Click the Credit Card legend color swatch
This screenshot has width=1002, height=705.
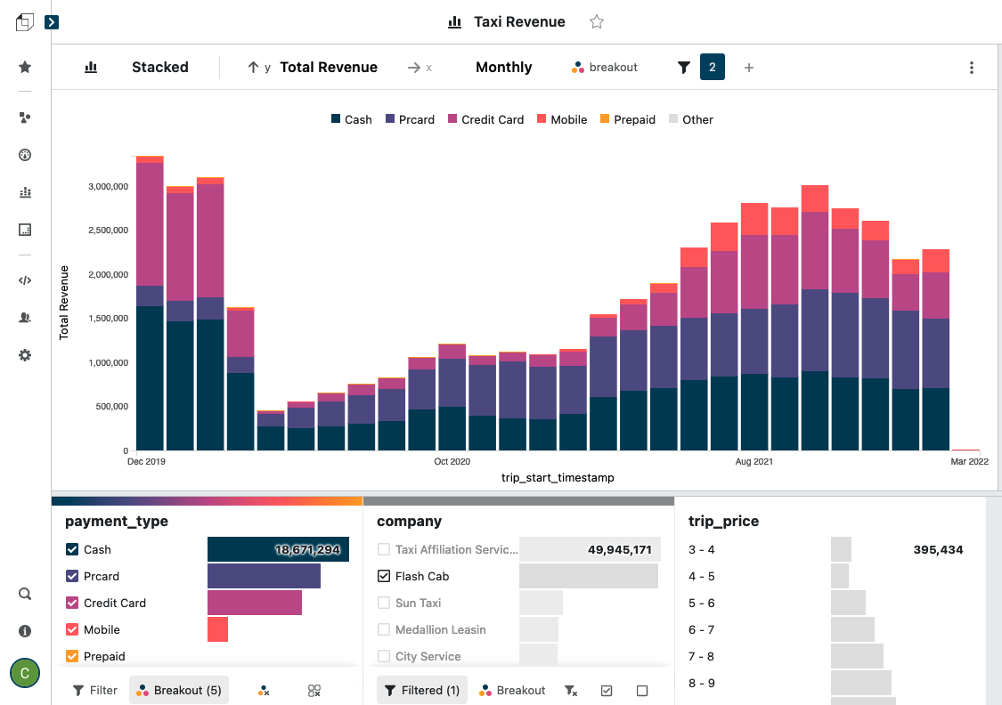click(452, 119)
